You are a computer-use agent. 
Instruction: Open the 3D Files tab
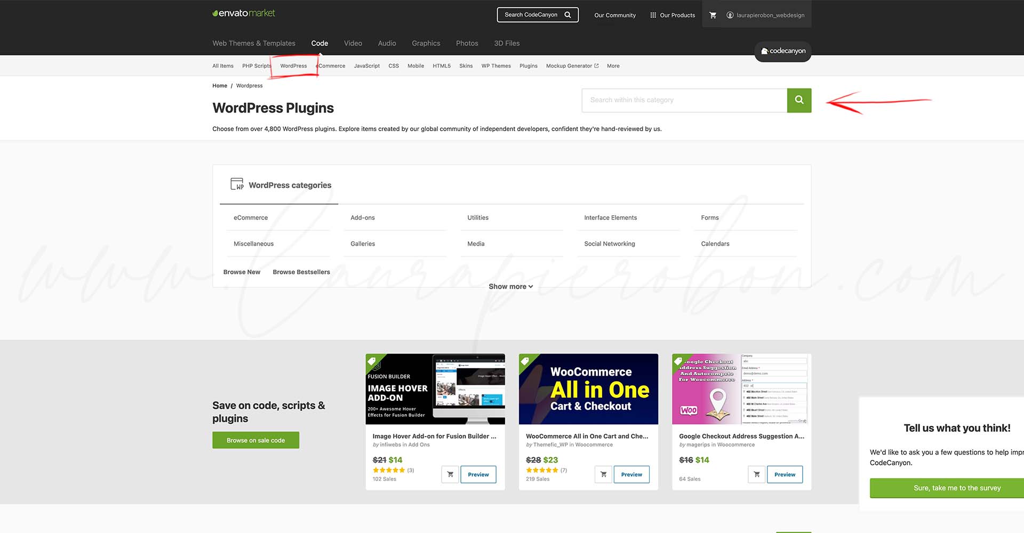507,43
